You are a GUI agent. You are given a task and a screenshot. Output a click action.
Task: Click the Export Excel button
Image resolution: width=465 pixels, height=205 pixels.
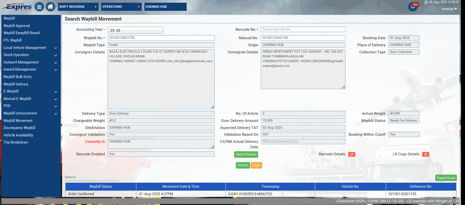[x=446, y=178]
